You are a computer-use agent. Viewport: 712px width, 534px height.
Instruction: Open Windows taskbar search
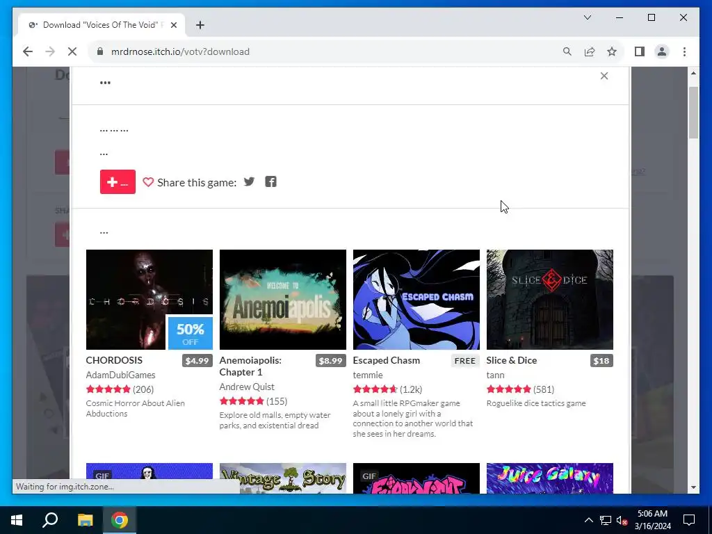pyautogui.click(x=50, y=520)
